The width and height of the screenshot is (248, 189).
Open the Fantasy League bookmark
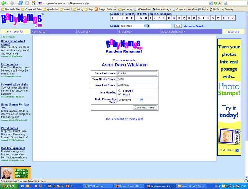click(162, 9)
